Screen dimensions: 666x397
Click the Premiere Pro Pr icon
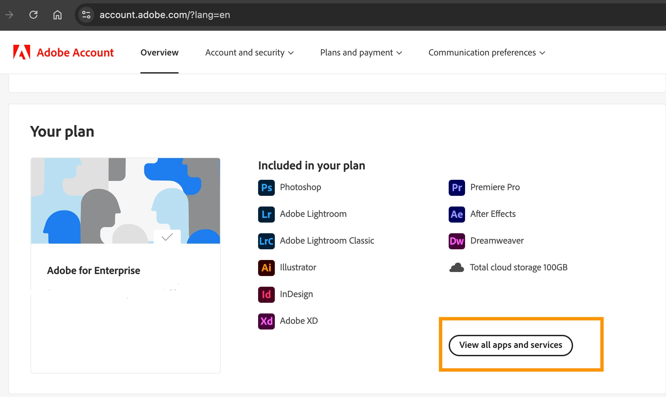click(x=457, y=187)
